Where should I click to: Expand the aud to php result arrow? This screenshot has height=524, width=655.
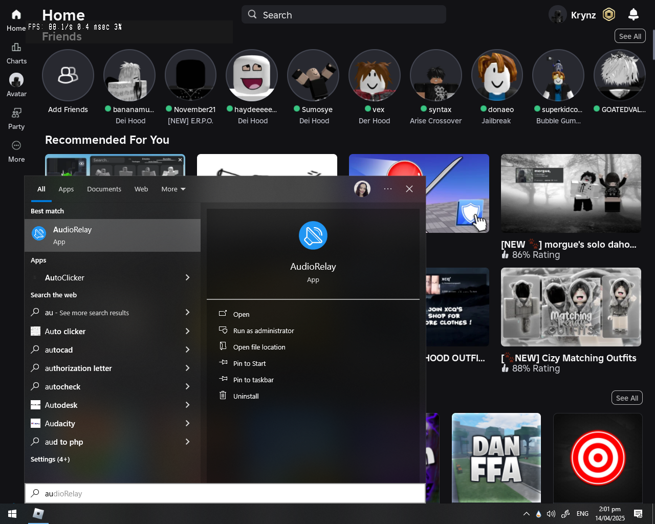click(x=187, y=442)
